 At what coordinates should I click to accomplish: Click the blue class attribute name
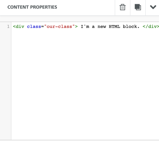(x=34, y=27)
